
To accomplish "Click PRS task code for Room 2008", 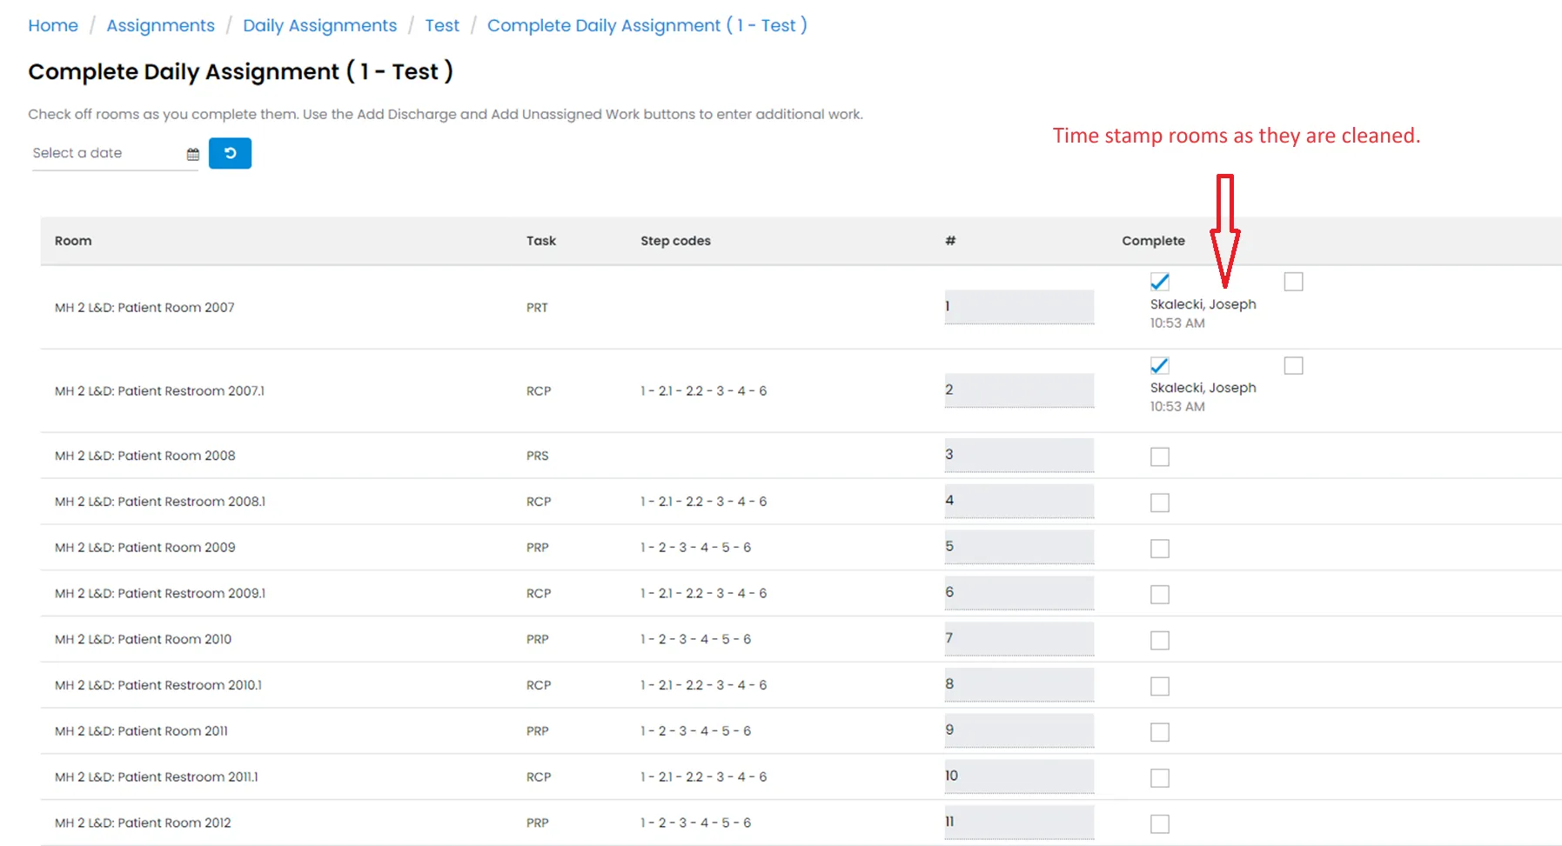I will click(538, 456).
